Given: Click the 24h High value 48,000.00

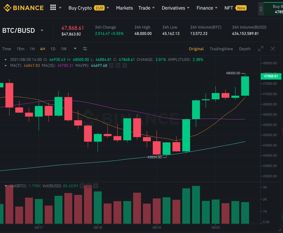Looking at the screenshot, I should [143, 34].
